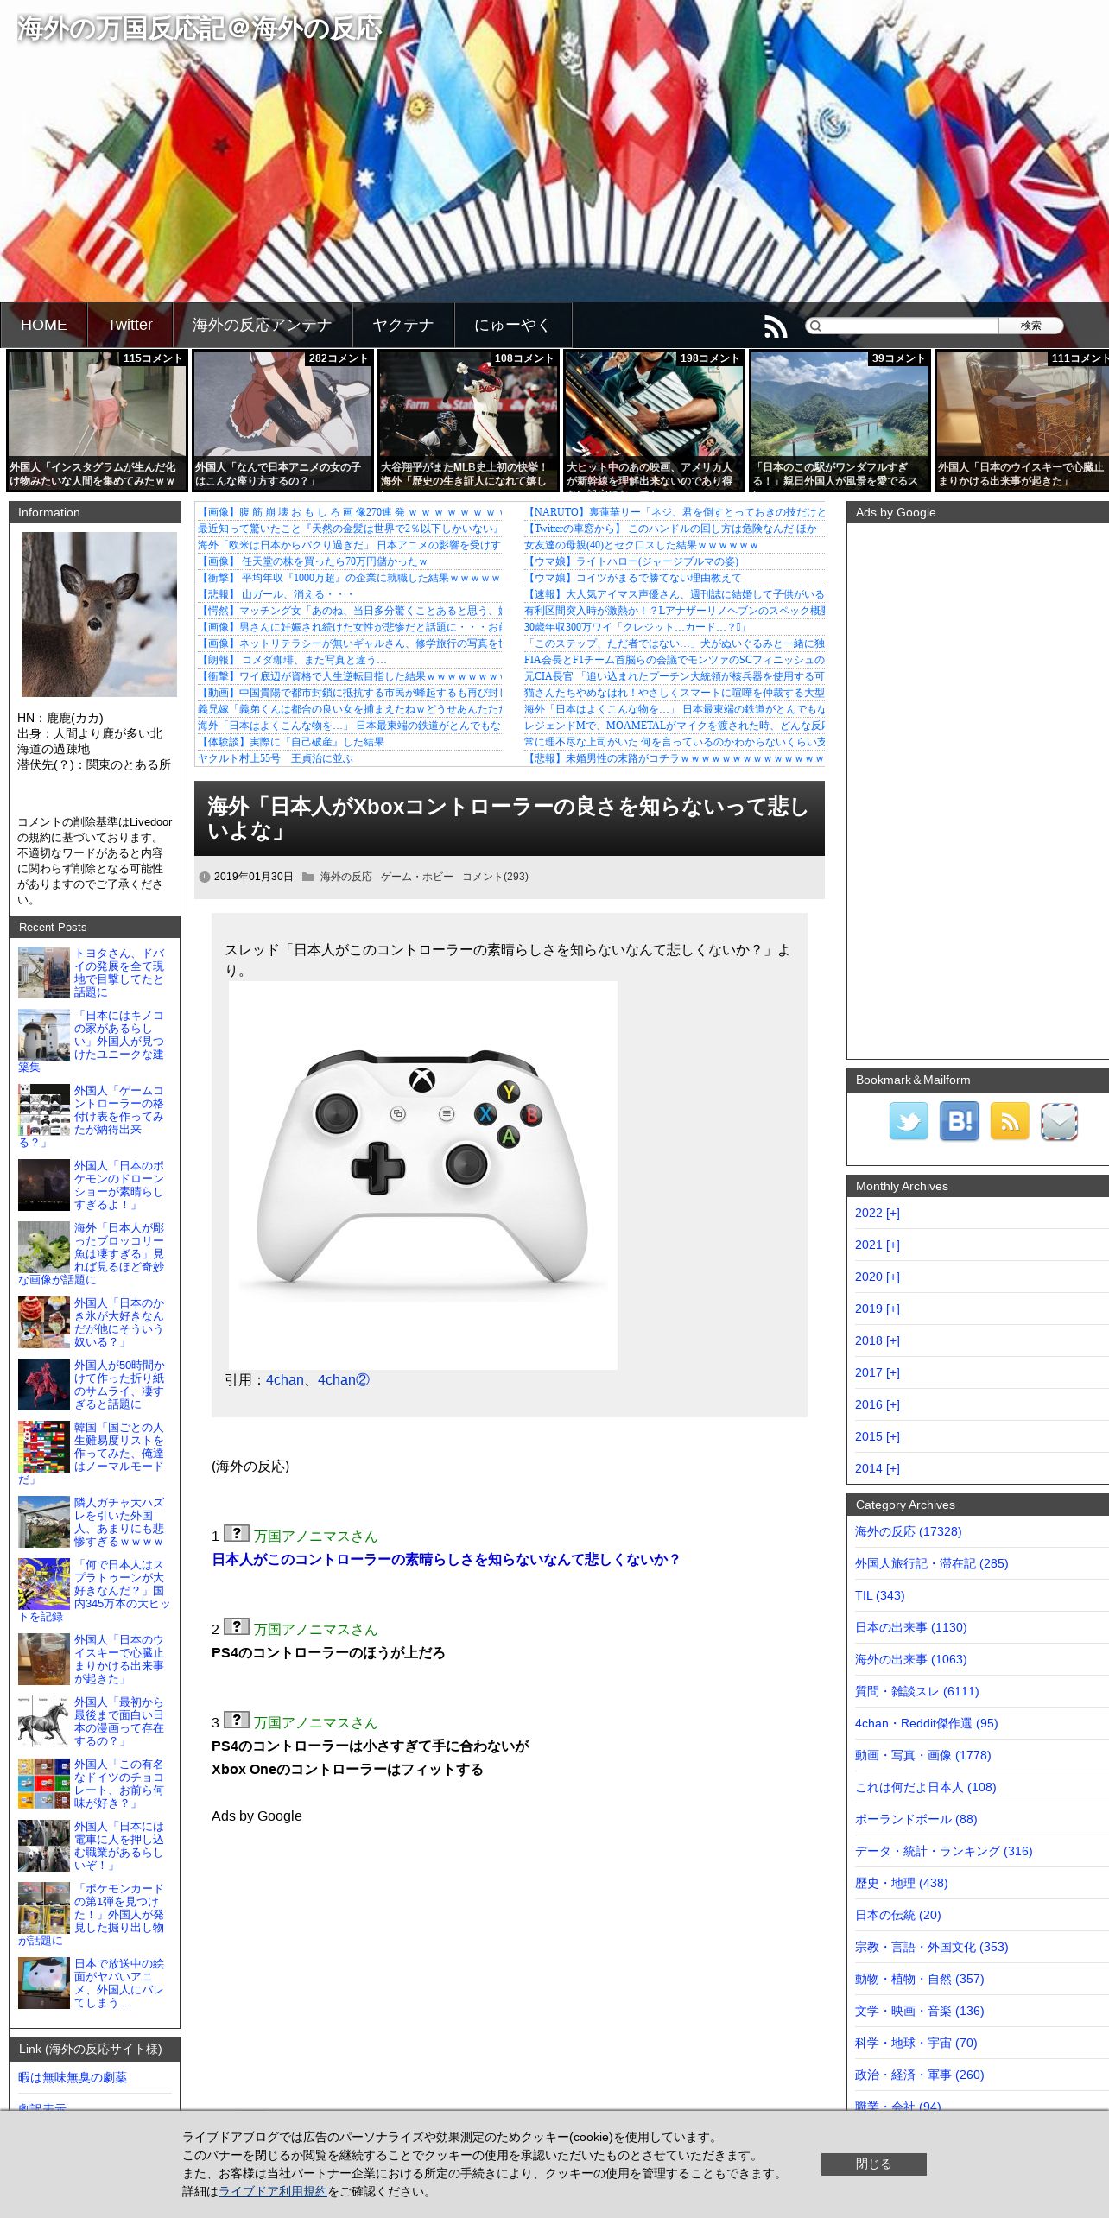Image resolution: width=1109 pixels, height=2218 pixels.
Task: Click the Xbox controller image
Action: 422,1175
